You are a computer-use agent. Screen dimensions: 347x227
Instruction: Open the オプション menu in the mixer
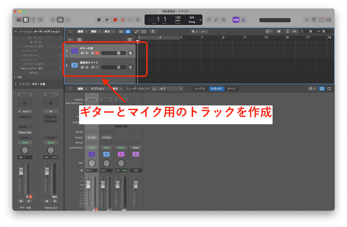tap(99, 89)
